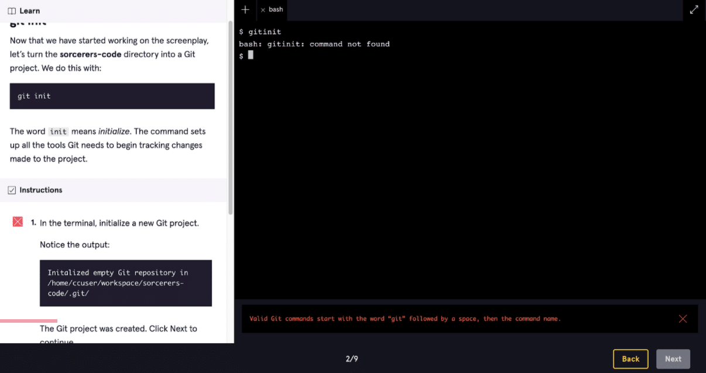The width and height of the screenshot is (706, 373).
Task: Open a new terminal tab with plus icon
Action: 245,10
